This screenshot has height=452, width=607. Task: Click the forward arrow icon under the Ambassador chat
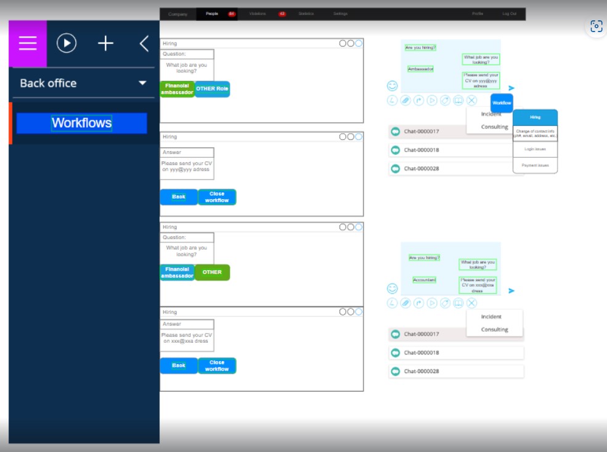click(418, 101)
